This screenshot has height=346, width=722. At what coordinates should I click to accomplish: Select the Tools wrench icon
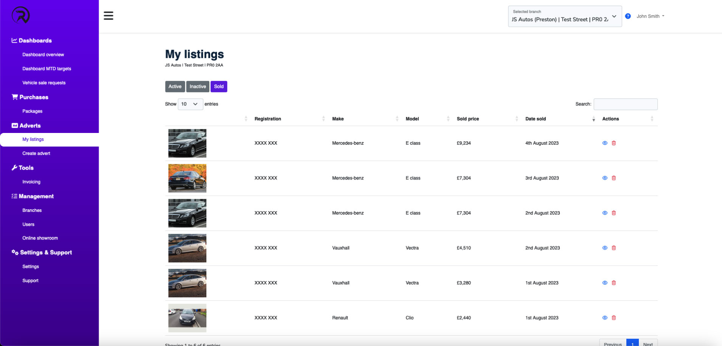14,167
